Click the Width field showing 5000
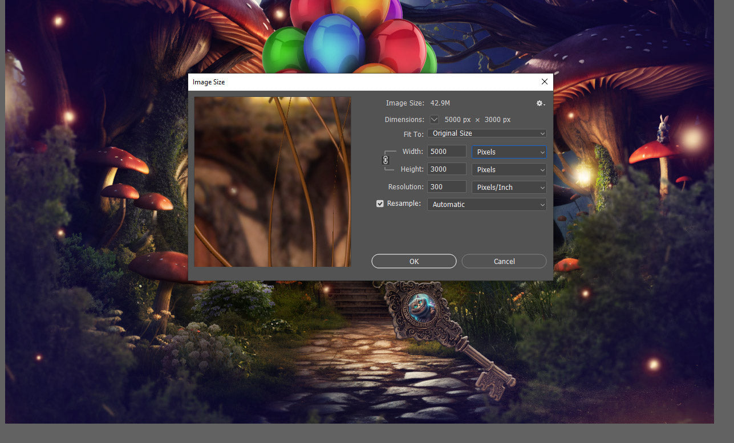 click(x=447, y=152)
